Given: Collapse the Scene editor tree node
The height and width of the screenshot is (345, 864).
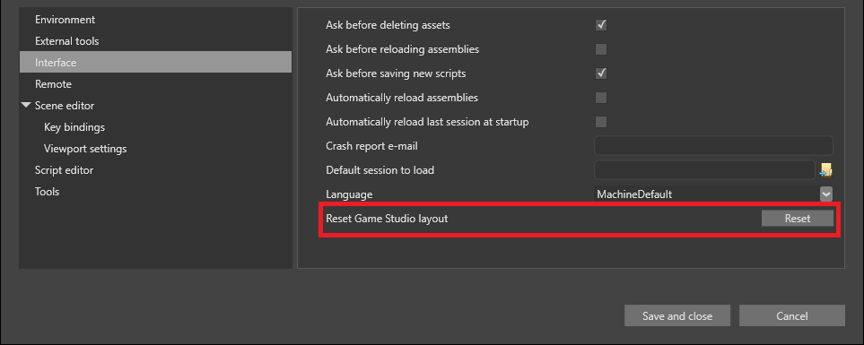Looking at the screenshot, I should point(26,105).
